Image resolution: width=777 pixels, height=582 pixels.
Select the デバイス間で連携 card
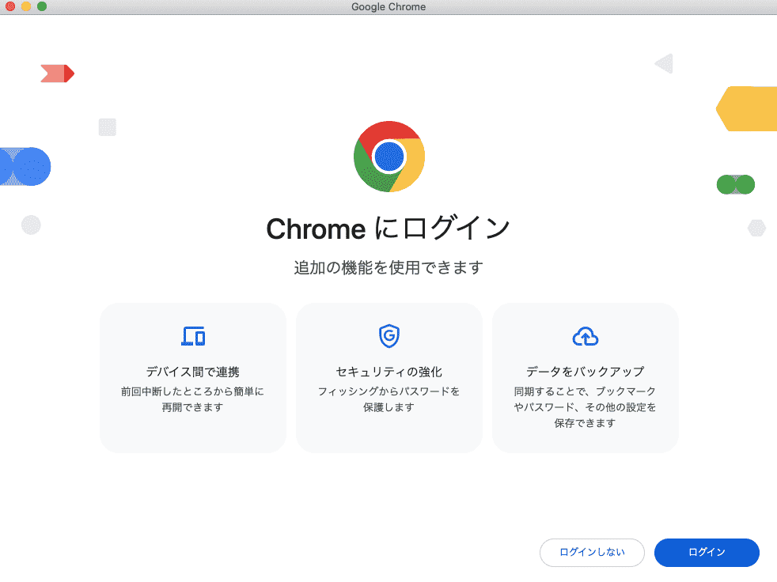[192, 378]
